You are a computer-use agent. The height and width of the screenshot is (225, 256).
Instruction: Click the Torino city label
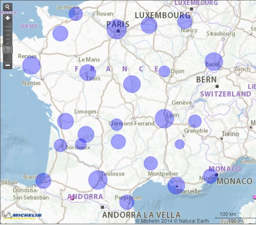230,134
